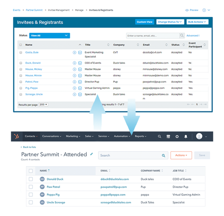
Task: Click the Custom View button
Action: tap(145, 22)
